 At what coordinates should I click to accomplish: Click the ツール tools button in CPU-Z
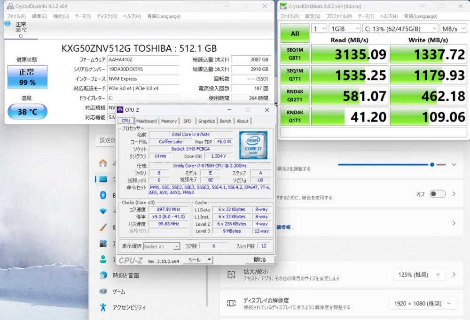(x=195, y=259)
